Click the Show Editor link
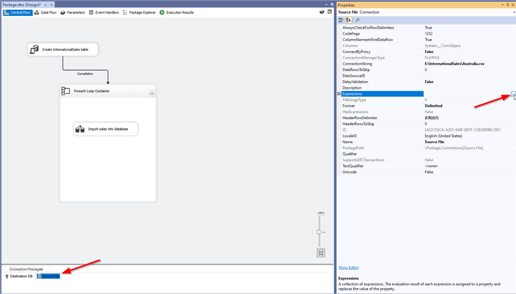 coord(349,268)
